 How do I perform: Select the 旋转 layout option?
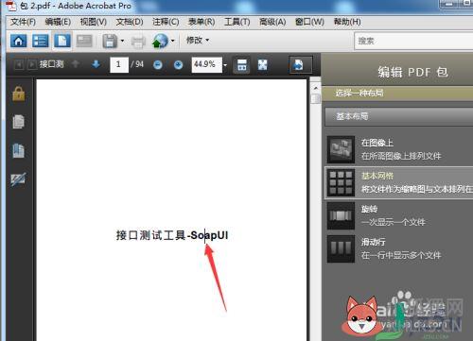click(x=399, y=215)
